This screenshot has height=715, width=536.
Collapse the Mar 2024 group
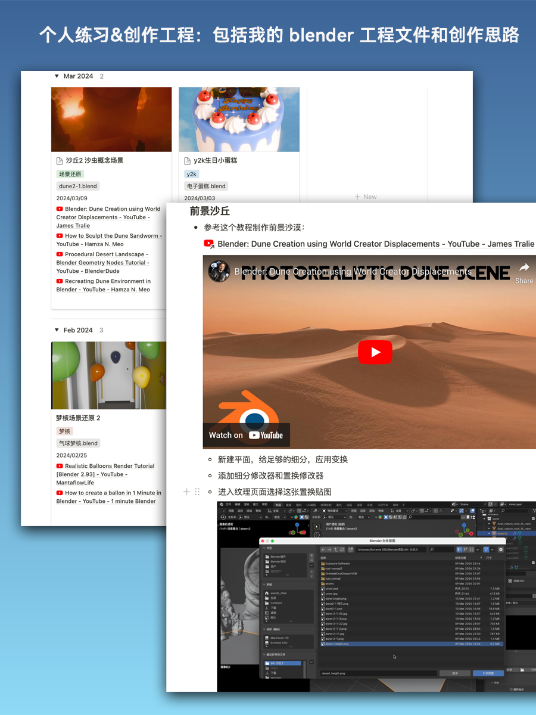(x=57, y=76)
